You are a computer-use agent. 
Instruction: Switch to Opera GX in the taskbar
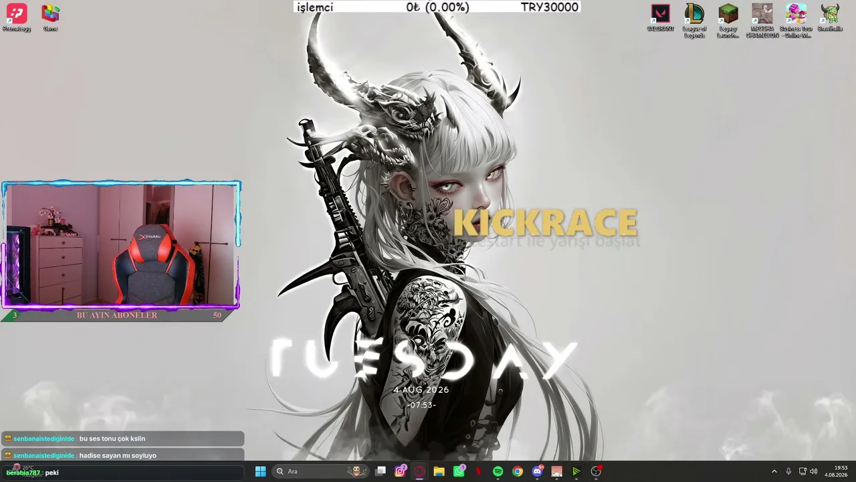pyautogui.click(x=419, y=471)
